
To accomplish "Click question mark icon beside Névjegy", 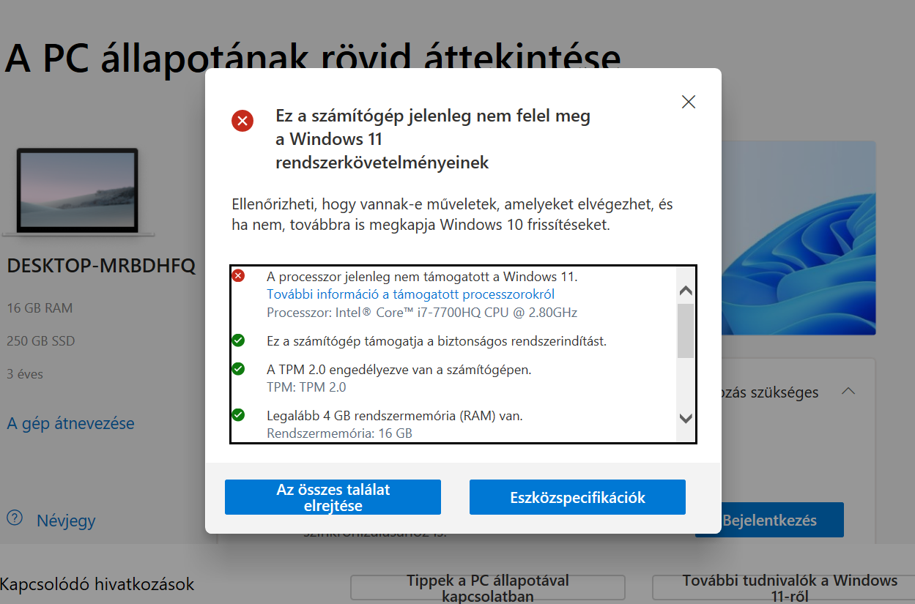I will (x=15, y=517).
